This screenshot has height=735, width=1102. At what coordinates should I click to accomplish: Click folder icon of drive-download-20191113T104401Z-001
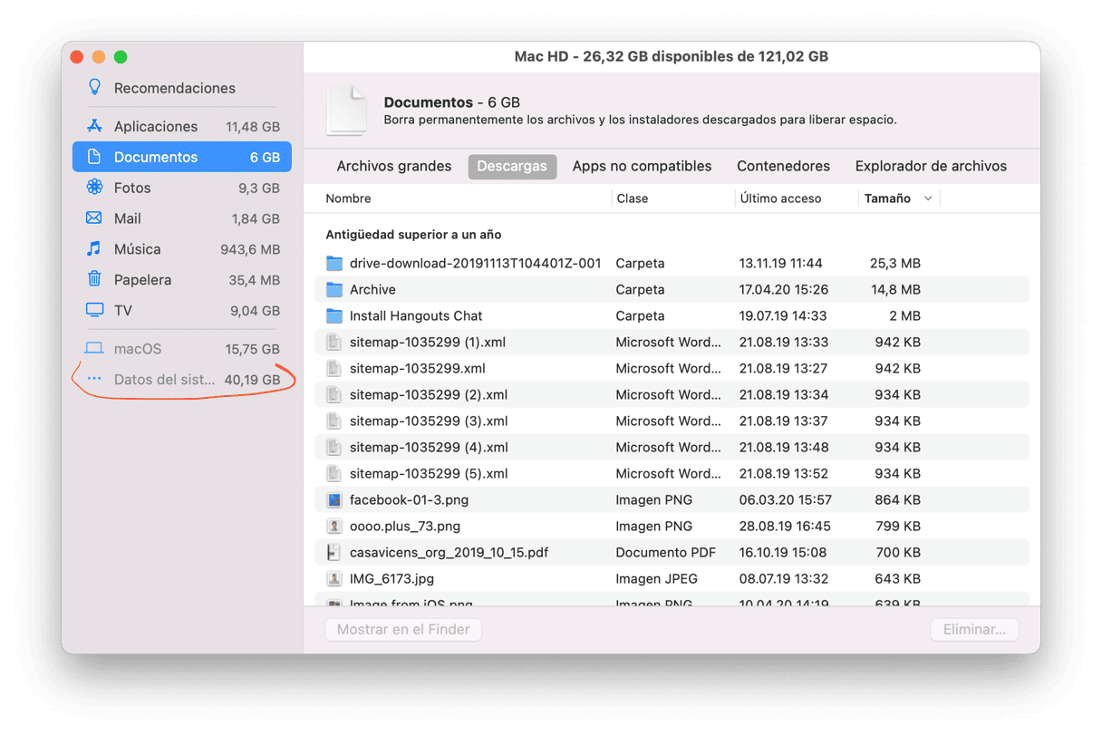tap(334, 264)
